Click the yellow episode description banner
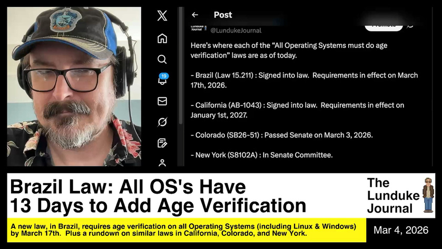 click(184, 230)
